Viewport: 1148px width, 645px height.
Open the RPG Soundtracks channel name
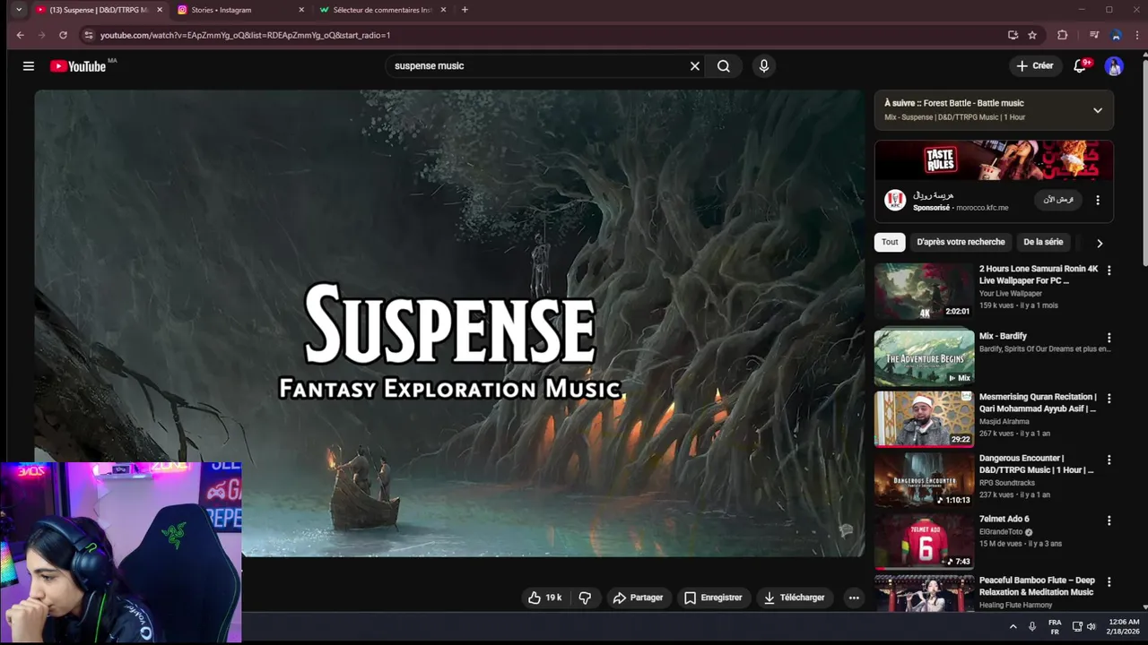[x=1007, y=482]
